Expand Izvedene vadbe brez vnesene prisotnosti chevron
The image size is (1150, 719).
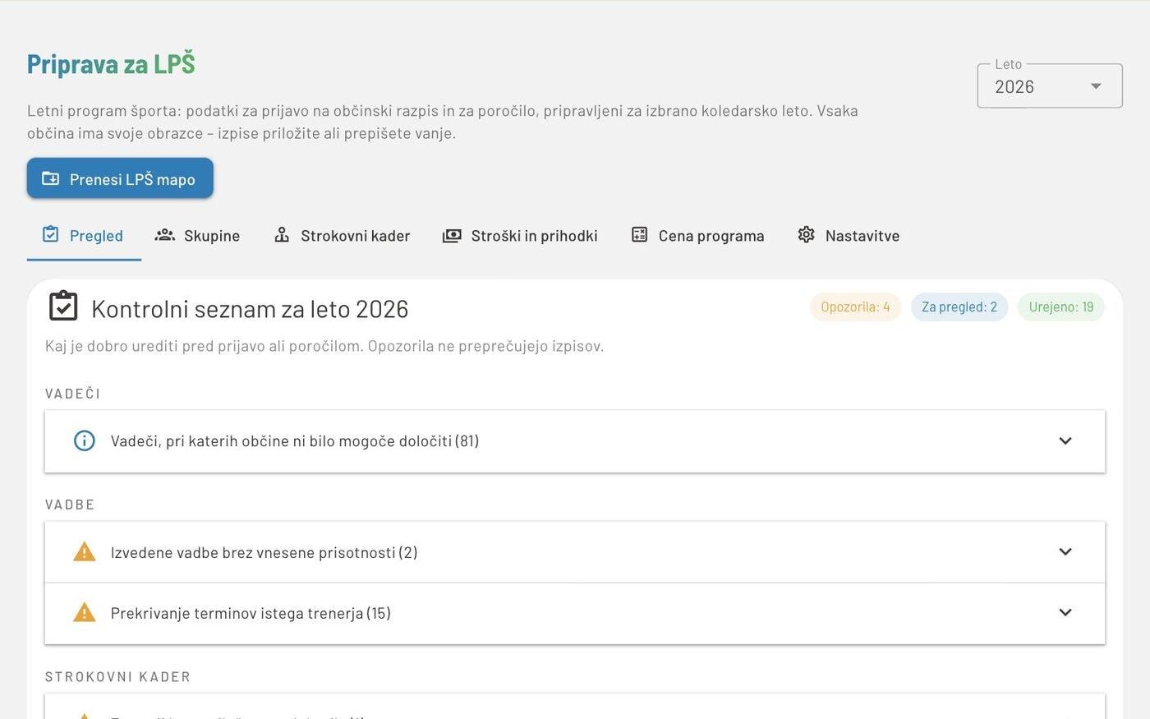(1065, 551)
